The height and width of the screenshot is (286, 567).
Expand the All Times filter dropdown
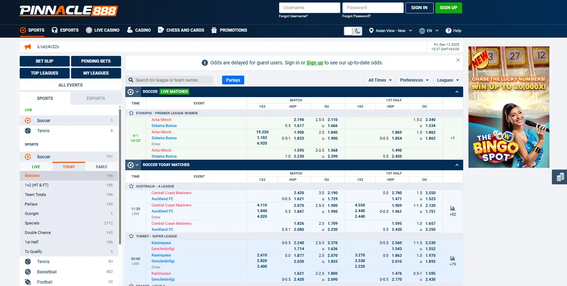click(x=380, y=80)
